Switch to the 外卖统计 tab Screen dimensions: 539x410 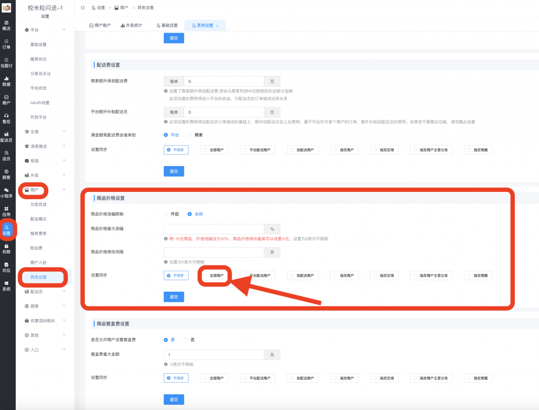131,25
